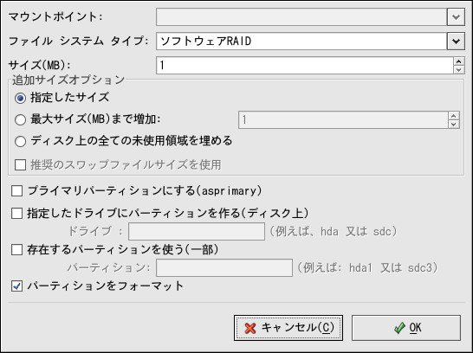Viewport: 473px width, 353px height.
Task: Select 最大サイズ(MB)まで増加 radio option
Action: click(x=20, y=120)
